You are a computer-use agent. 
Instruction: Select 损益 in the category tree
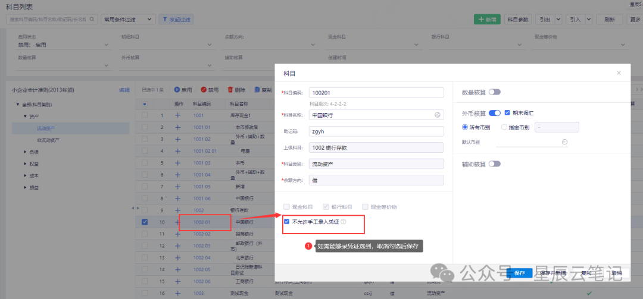pyautogui.click(x=34, y=188)
